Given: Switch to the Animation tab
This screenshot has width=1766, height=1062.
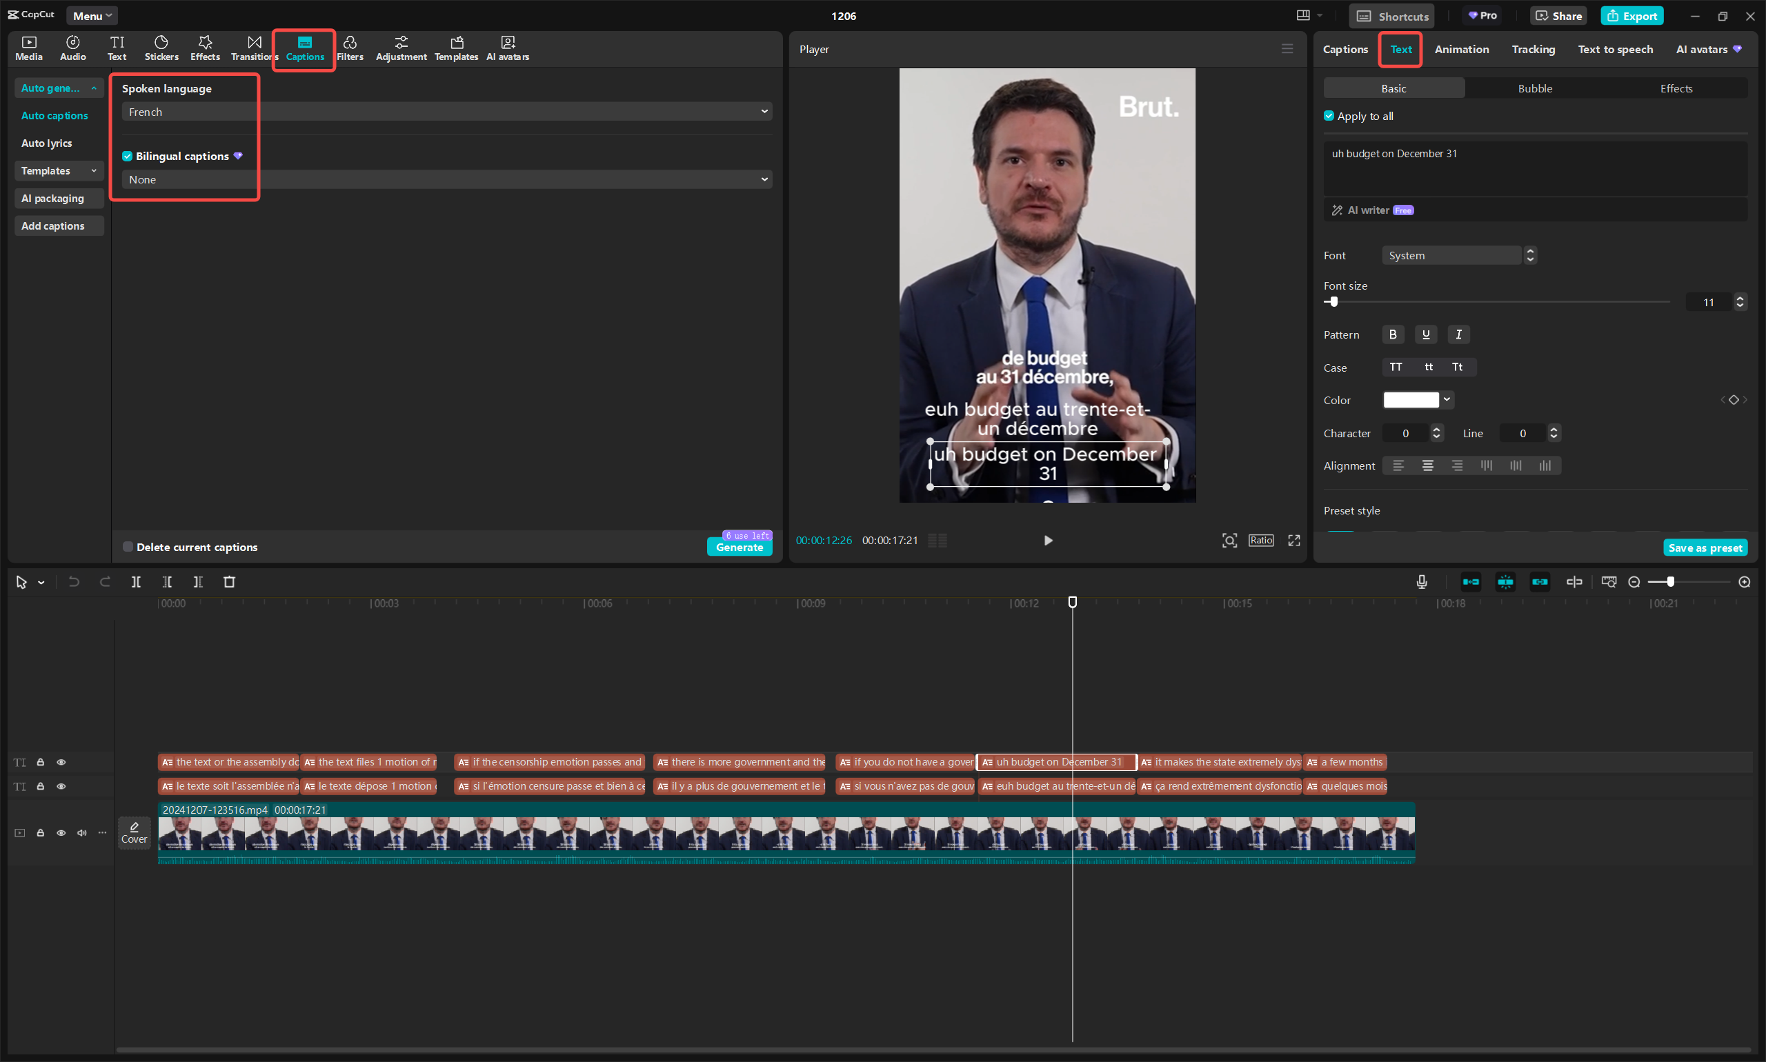Looking at the screenshot, I should [x=1461, y=50].
